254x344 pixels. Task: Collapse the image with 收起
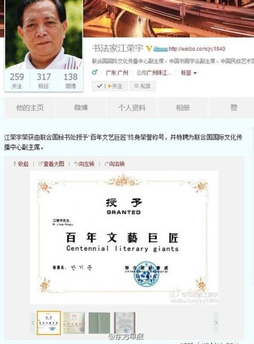(21, 164)
